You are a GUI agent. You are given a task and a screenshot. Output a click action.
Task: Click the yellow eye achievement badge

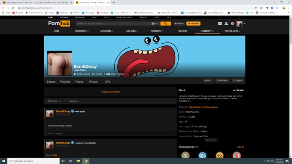[x=219, y=155]
